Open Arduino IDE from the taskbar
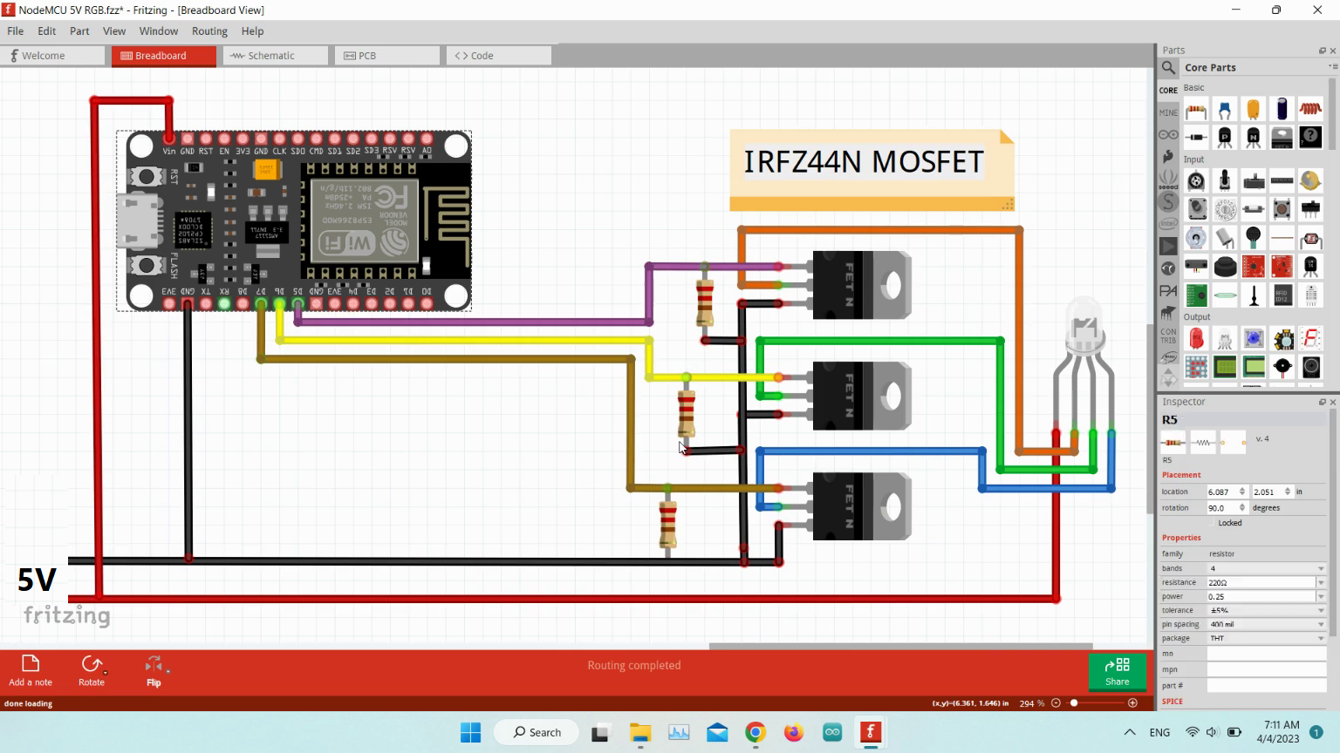This screenshot has width=1340, height=753. (831, 732)
